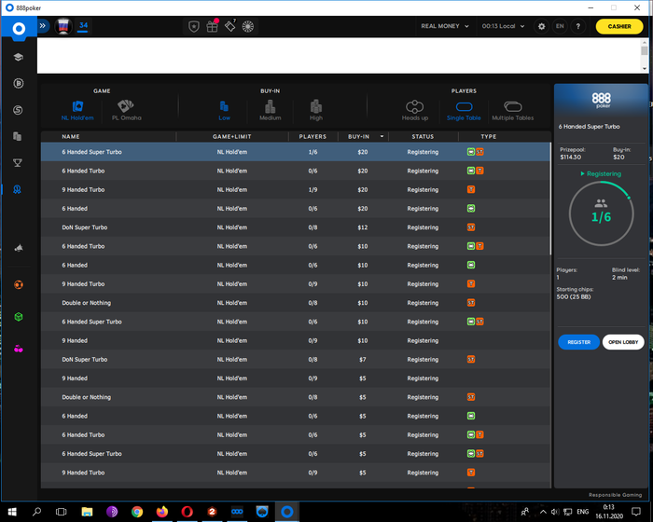Sort by BUY-IN column sort arrow
Screen dimensions: 653x522
click(x=382, y=136)
